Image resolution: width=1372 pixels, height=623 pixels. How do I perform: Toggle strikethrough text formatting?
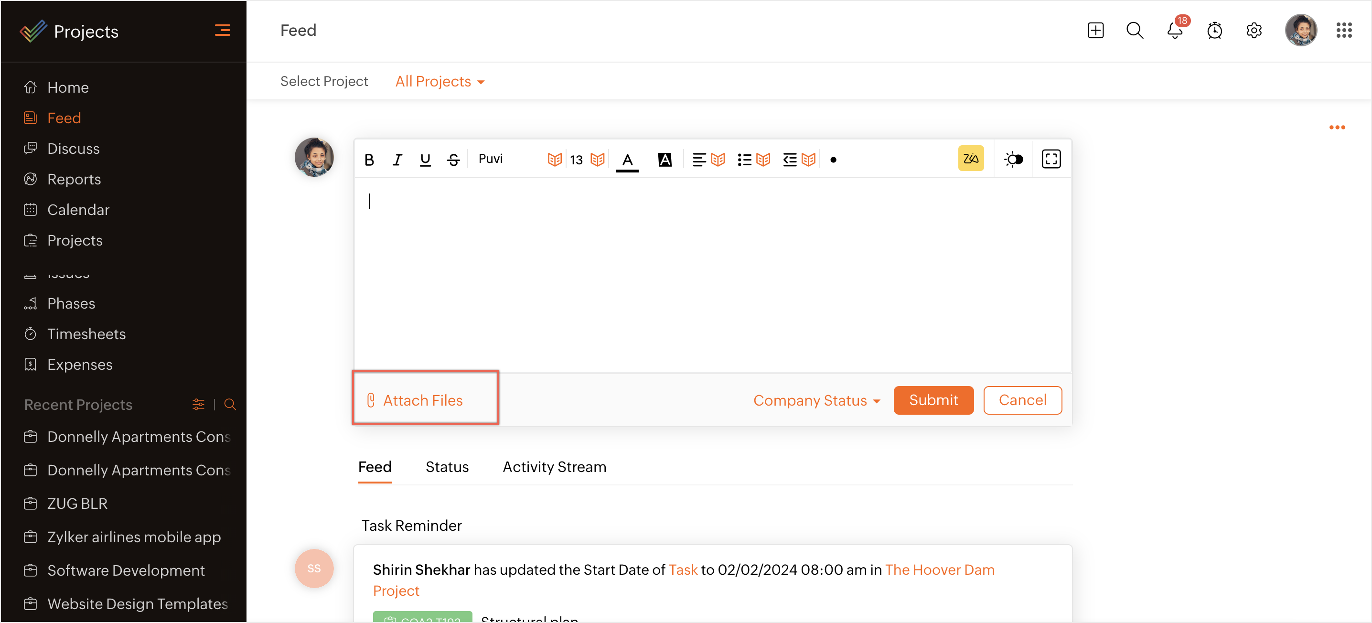pos(453,159)
